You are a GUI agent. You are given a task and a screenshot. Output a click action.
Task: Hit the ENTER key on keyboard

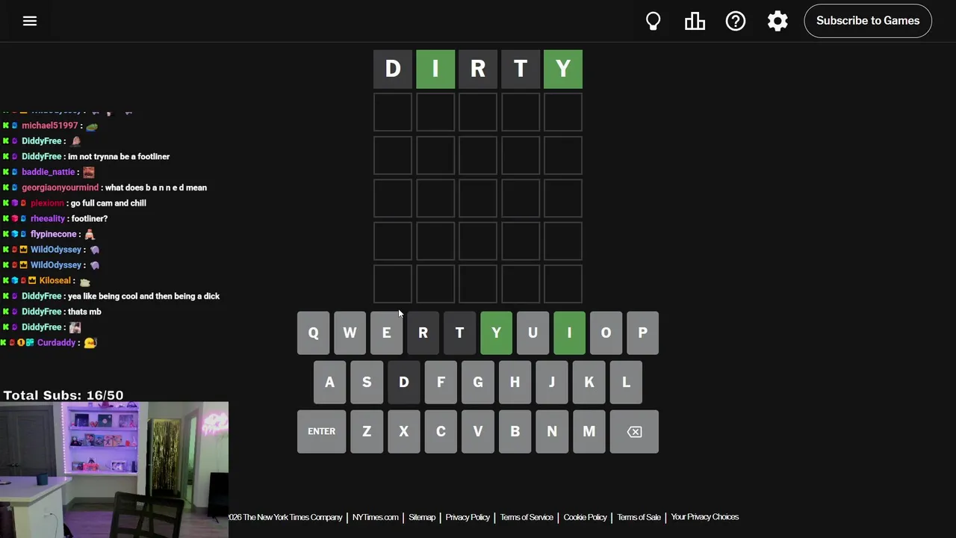[x=322, y=432]
